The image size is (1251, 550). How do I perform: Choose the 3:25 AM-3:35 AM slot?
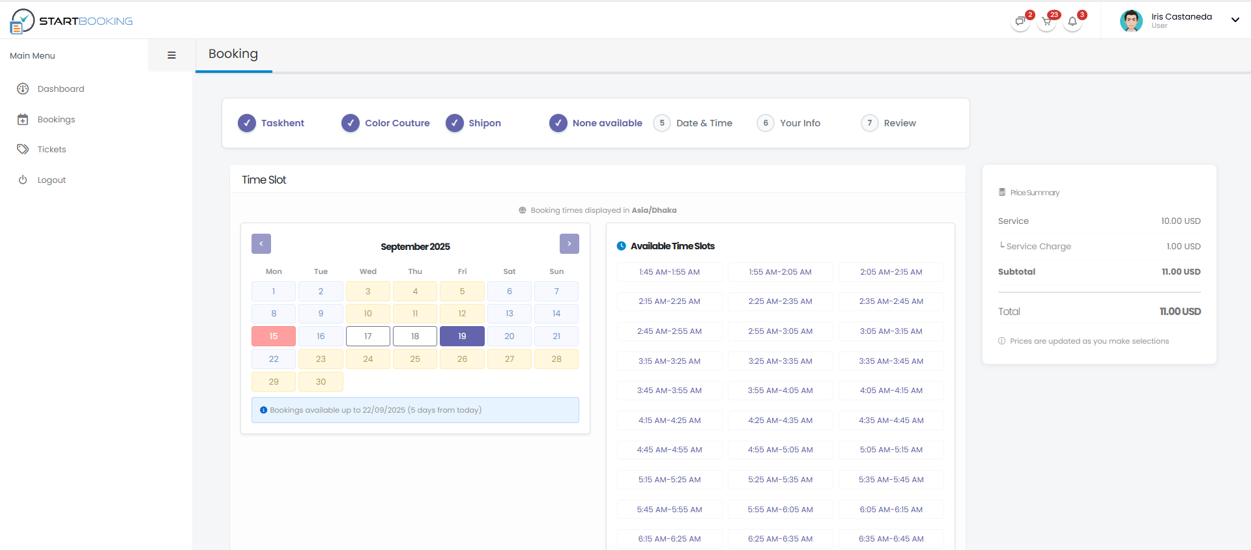point(780,361)
